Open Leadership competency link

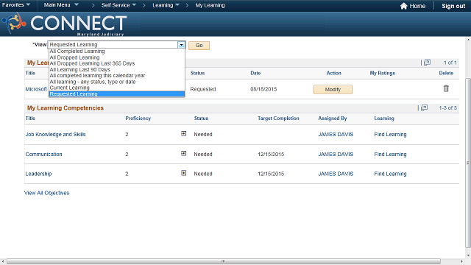click(x=38, y=174)
